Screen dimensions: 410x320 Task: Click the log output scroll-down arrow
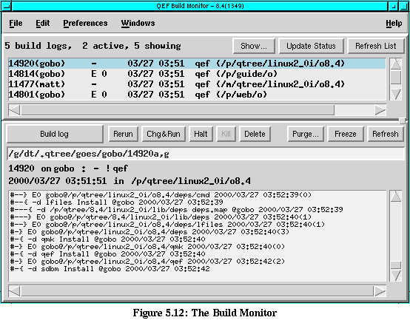tap(396, 276)
